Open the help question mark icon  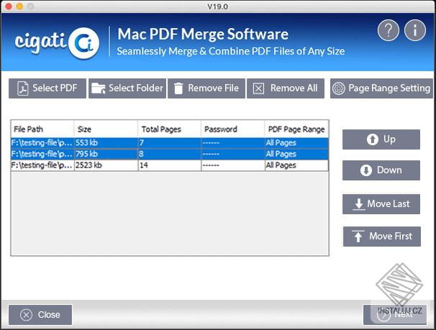point(389,30)
